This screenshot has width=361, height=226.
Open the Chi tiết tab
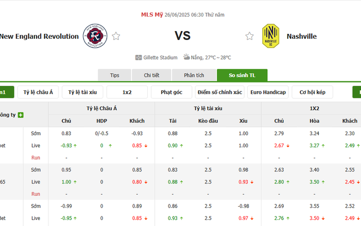click(x=152, y=75)
